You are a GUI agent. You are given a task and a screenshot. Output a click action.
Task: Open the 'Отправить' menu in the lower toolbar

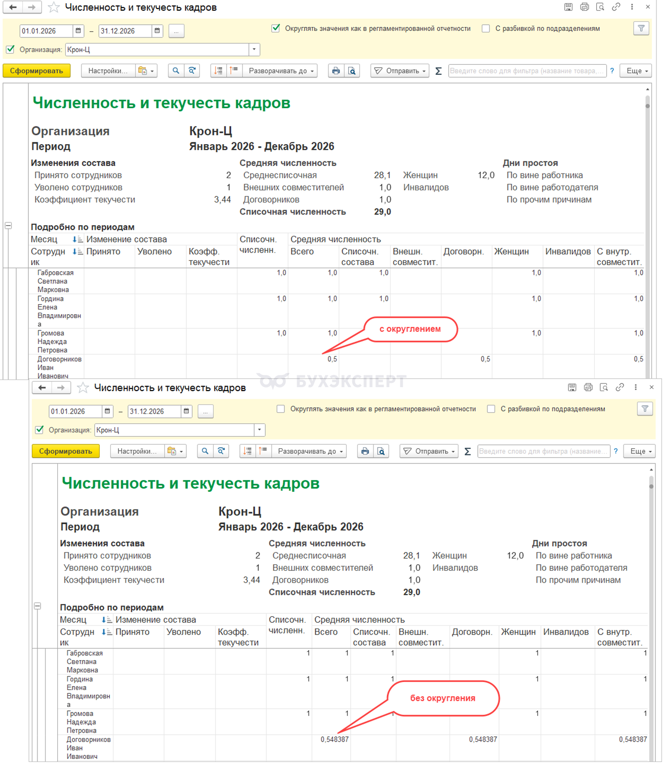[429, 451]
